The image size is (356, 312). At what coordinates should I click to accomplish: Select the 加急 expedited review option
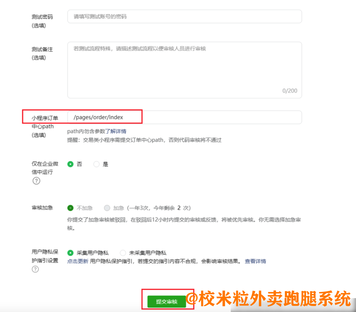click(107, 208)
